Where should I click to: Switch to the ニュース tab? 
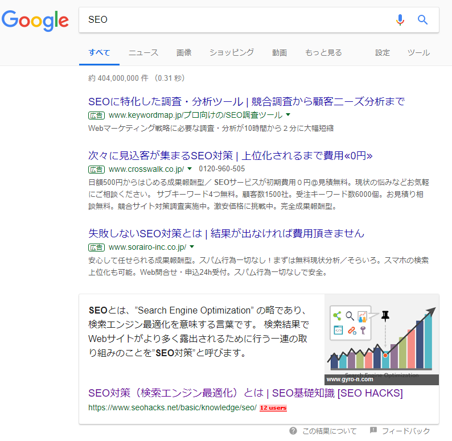(143, 52)
